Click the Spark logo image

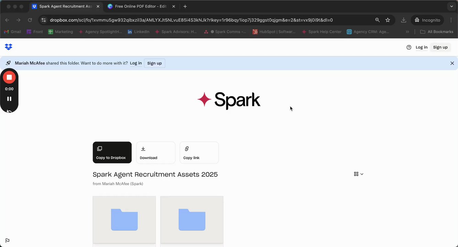tap(229, 100)
